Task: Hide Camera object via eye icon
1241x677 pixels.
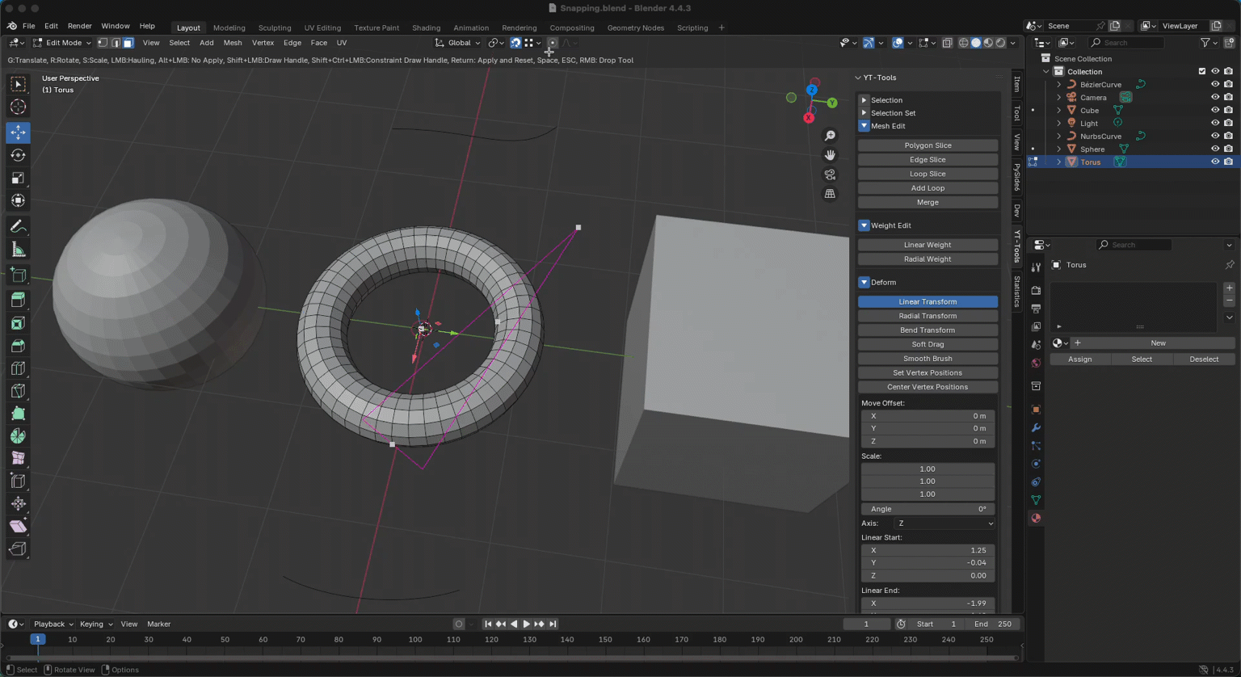Action: click(x=1214, y=97)
